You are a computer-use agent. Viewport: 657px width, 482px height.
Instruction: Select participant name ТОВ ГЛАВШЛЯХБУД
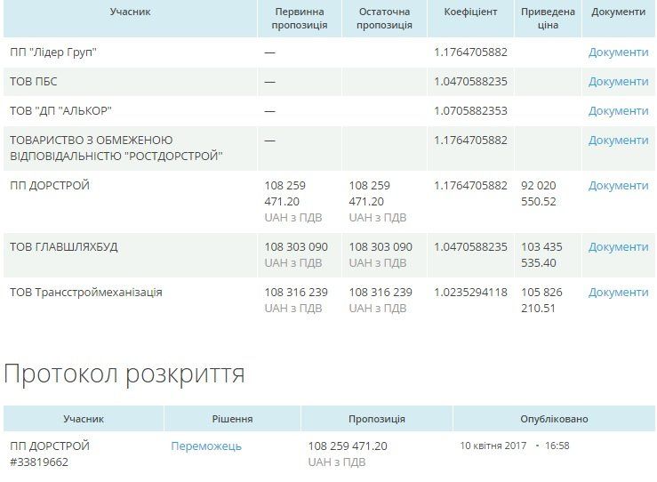tap(64, 247)
